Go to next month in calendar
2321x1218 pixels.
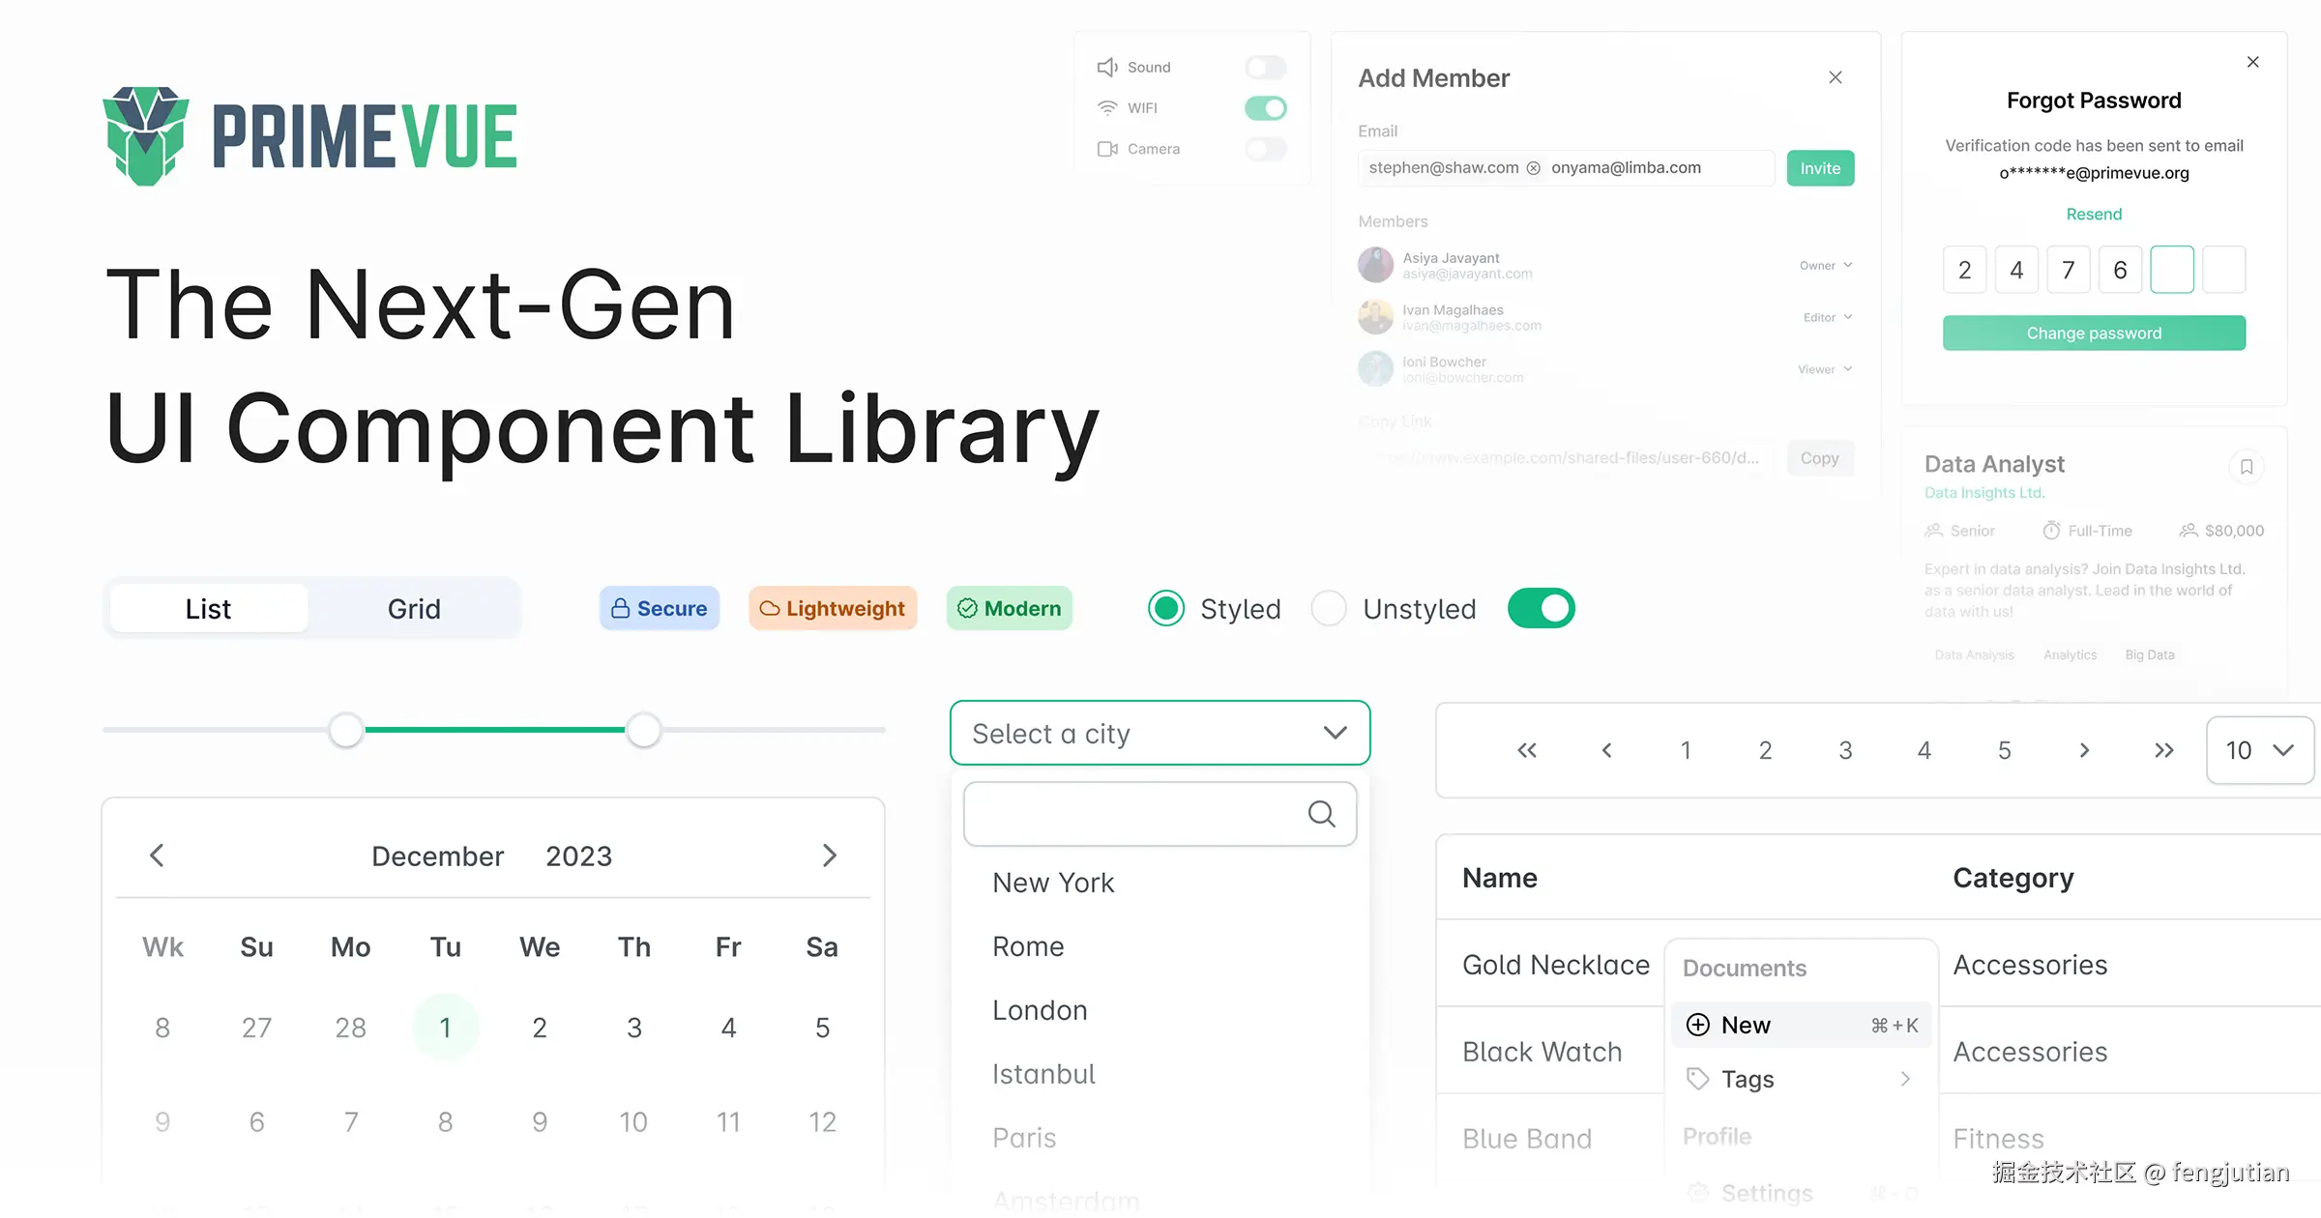tap(829, 855)
